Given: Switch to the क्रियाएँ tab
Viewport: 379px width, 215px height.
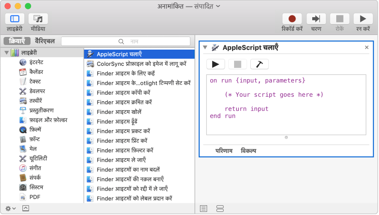Looking at the screenshot, I should tap(17, 41).
